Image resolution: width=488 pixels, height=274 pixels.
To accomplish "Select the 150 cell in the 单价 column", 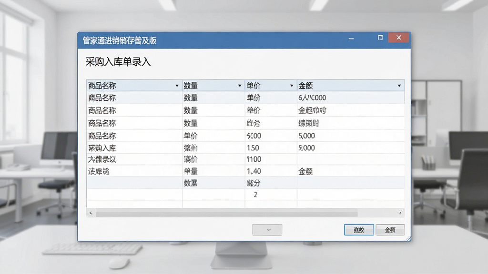I will (x=271, y=148).
